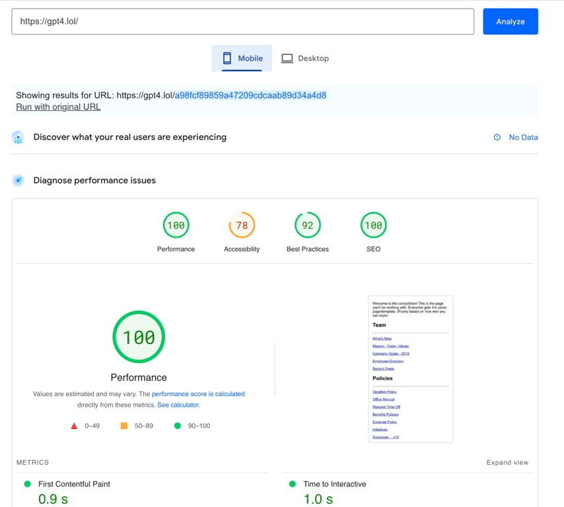
Task: Click the Time to Interactive status dot
Action: 293,484
